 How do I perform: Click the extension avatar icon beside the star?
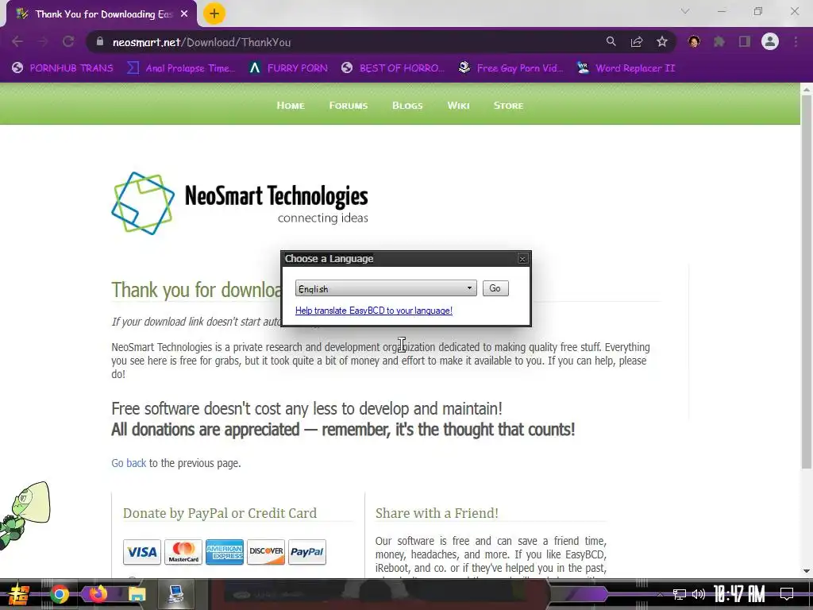(694, 41)
